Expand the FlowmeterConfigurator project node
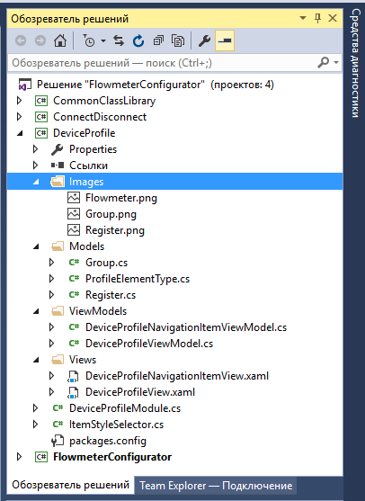The width and height of the screenshot is (365, 501). click(19, 457)
